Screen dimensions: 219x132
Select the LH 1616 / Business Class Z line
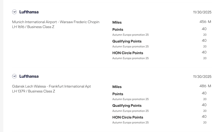click(x=33, y=27)
